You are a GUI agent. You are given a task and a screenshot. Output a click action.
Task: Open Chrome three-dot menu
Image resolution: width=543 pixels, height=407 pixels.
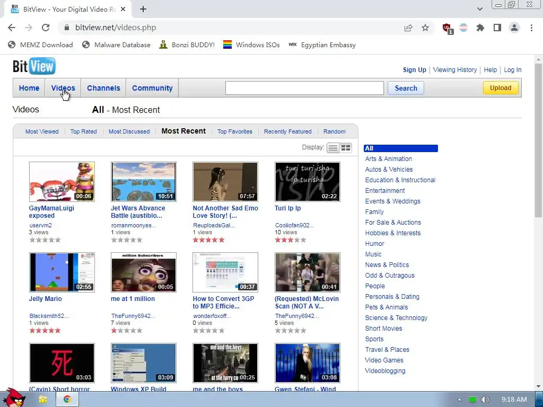[531, 28]
